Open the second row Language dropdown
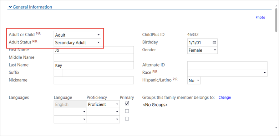279x136 pixels. [x=70, y=112]
